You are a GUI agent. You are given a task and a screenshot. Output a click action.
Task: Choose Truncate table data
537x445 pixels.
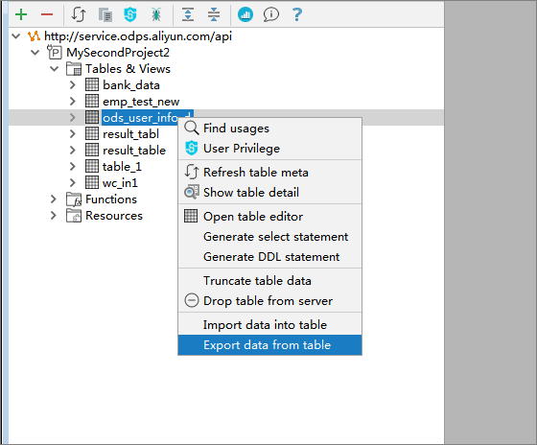[x=269, y=281]
